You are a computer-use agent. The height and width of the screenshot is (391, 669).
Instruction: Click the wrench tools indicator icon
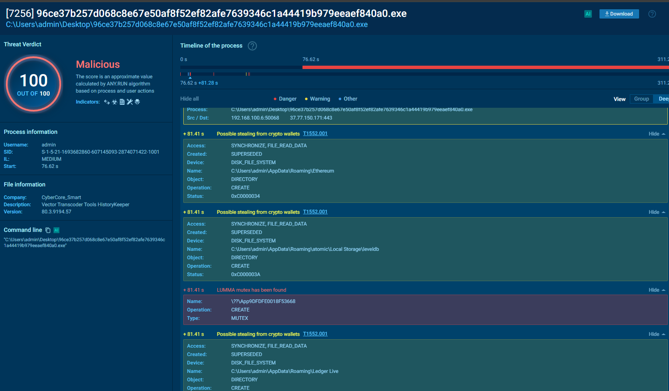click(x=130, y=102)
